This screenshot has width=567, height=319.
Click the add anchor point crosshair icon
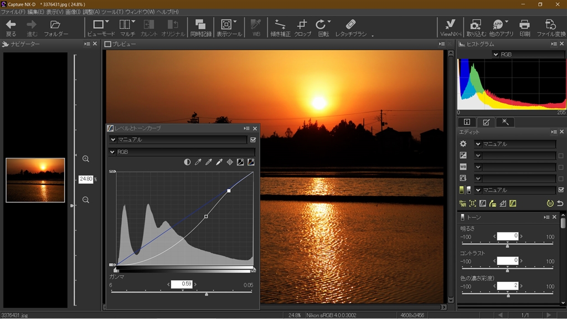[230, 162]
